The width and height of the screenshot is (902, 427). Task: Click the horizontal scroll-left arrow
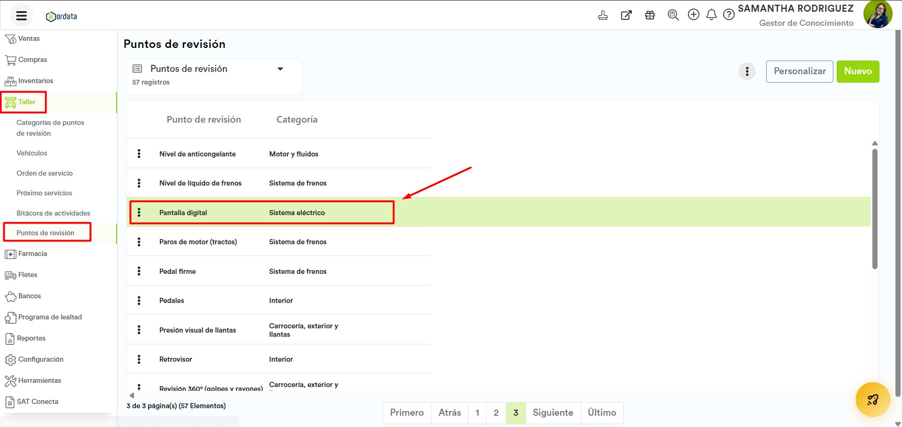pyautogui.click(x=132, y=396)
